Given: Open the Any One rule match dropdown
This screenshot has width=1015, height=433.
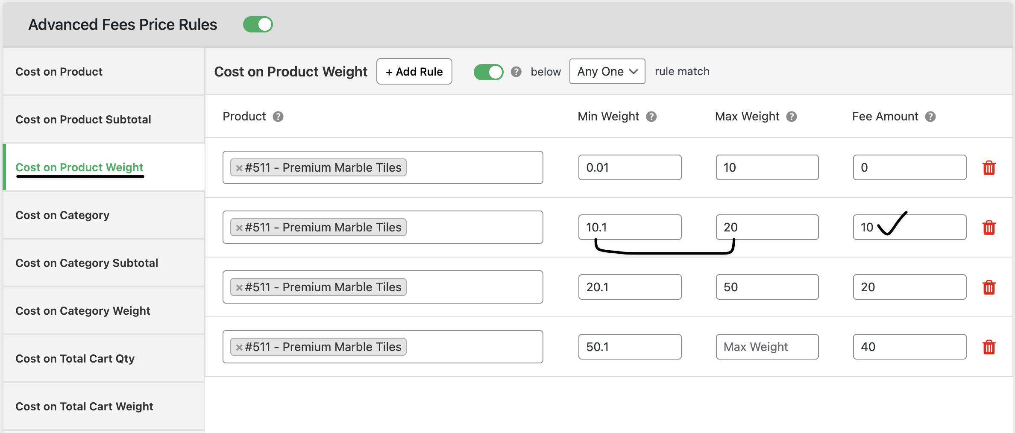Looking at the screenshot, I should click(x=607, y=72).
